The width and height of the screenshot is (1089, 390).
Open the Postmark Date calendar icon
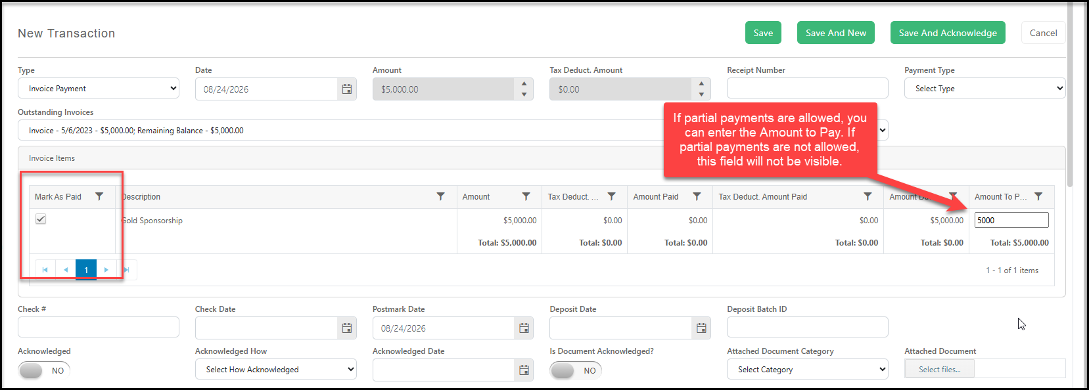(x=524, y=328)
